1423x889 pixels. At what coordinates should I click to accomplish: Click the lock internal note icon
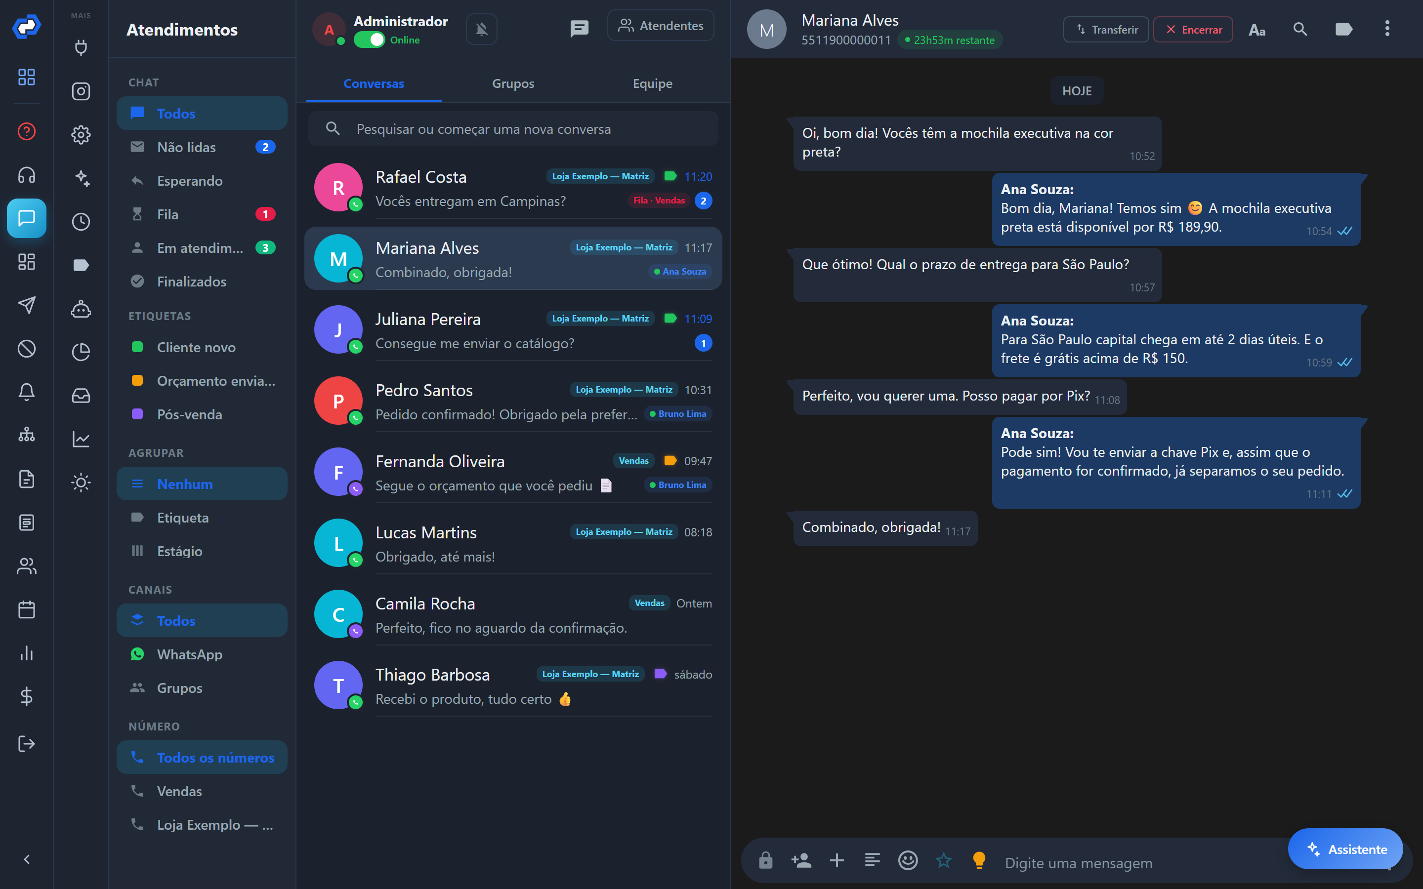click(765, 860)
